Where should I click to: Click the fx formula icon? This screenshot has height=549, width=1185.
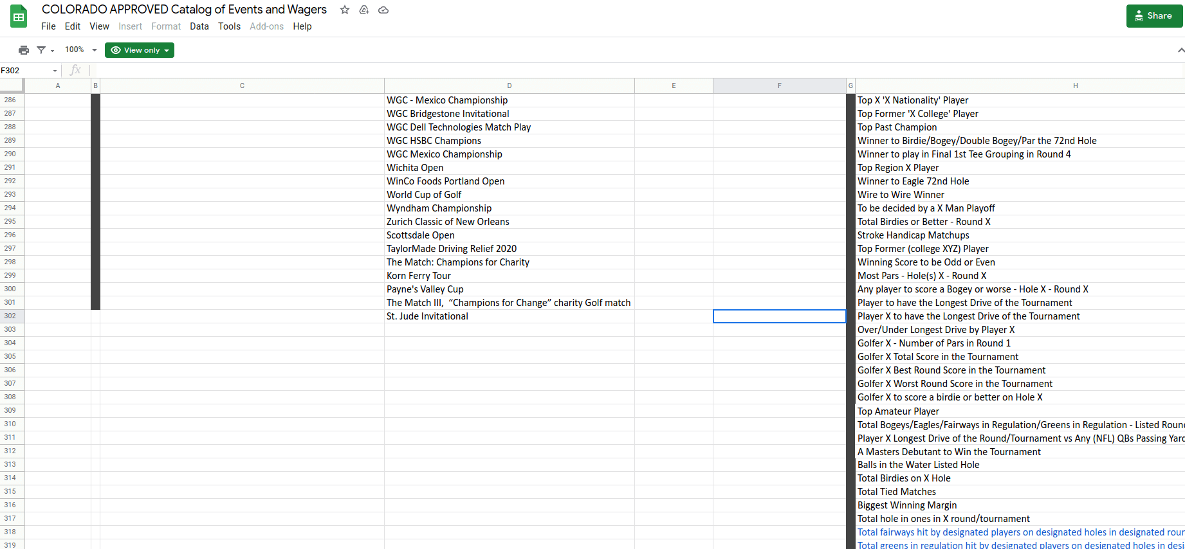coord(75,70)
